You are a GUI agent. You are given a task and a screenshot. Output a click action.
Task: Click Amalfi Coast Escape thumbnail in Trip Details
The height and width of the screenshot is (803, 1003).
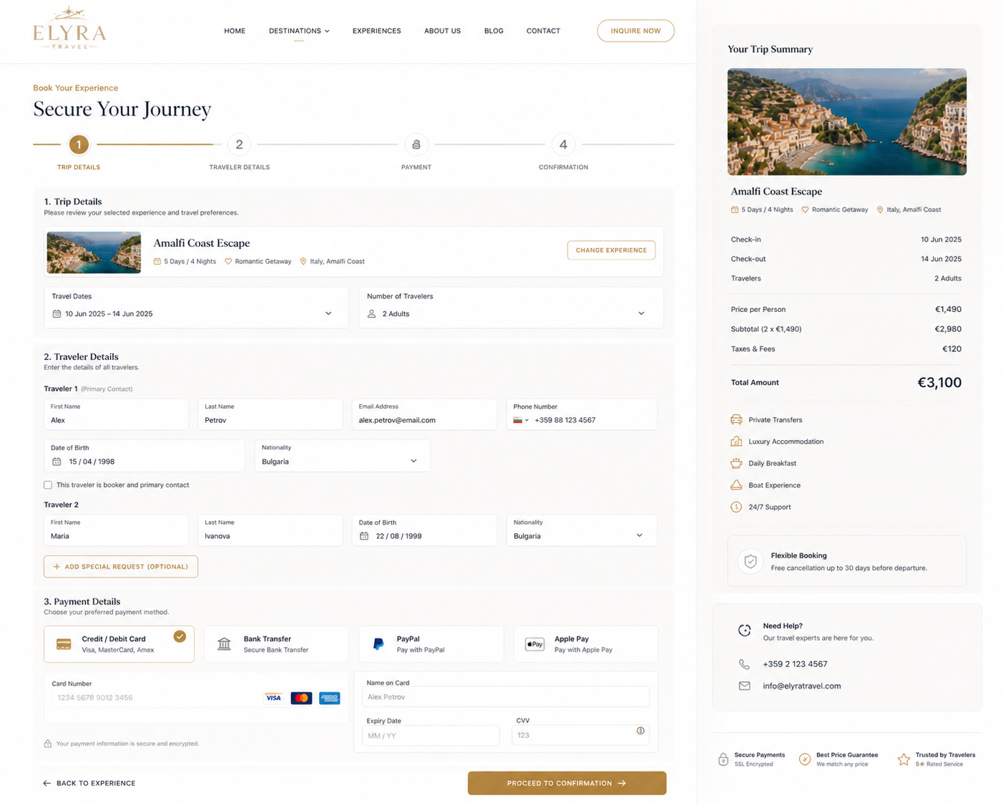pos(94,252)
